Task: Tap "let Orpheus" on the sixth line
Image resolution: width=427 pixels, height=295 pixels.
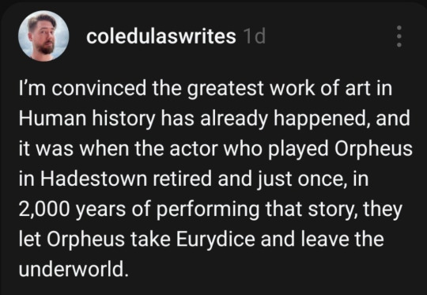Action: (71, 239)
